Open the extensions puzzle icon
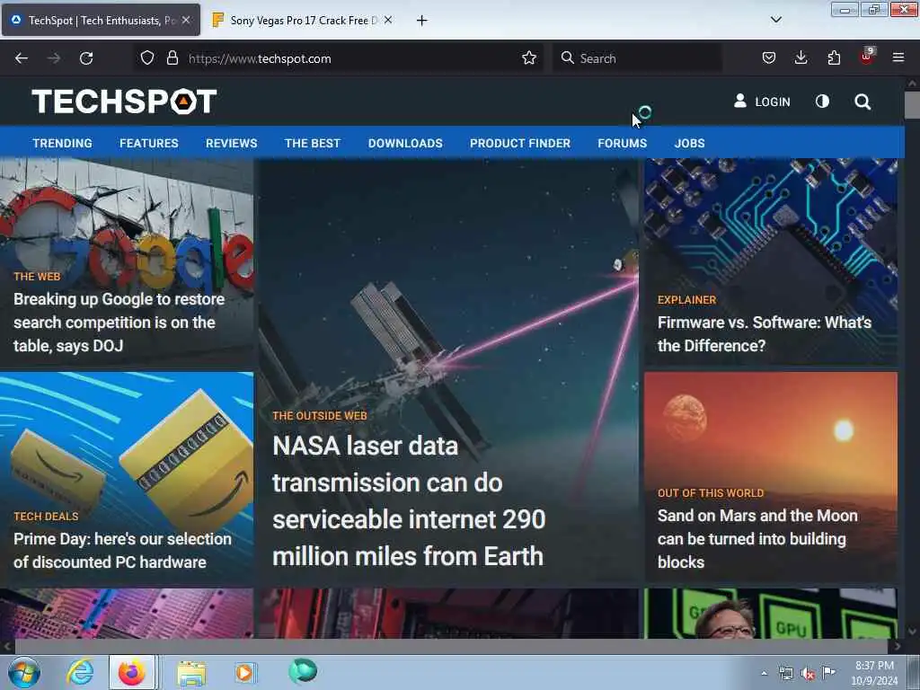 click(834, 57)
